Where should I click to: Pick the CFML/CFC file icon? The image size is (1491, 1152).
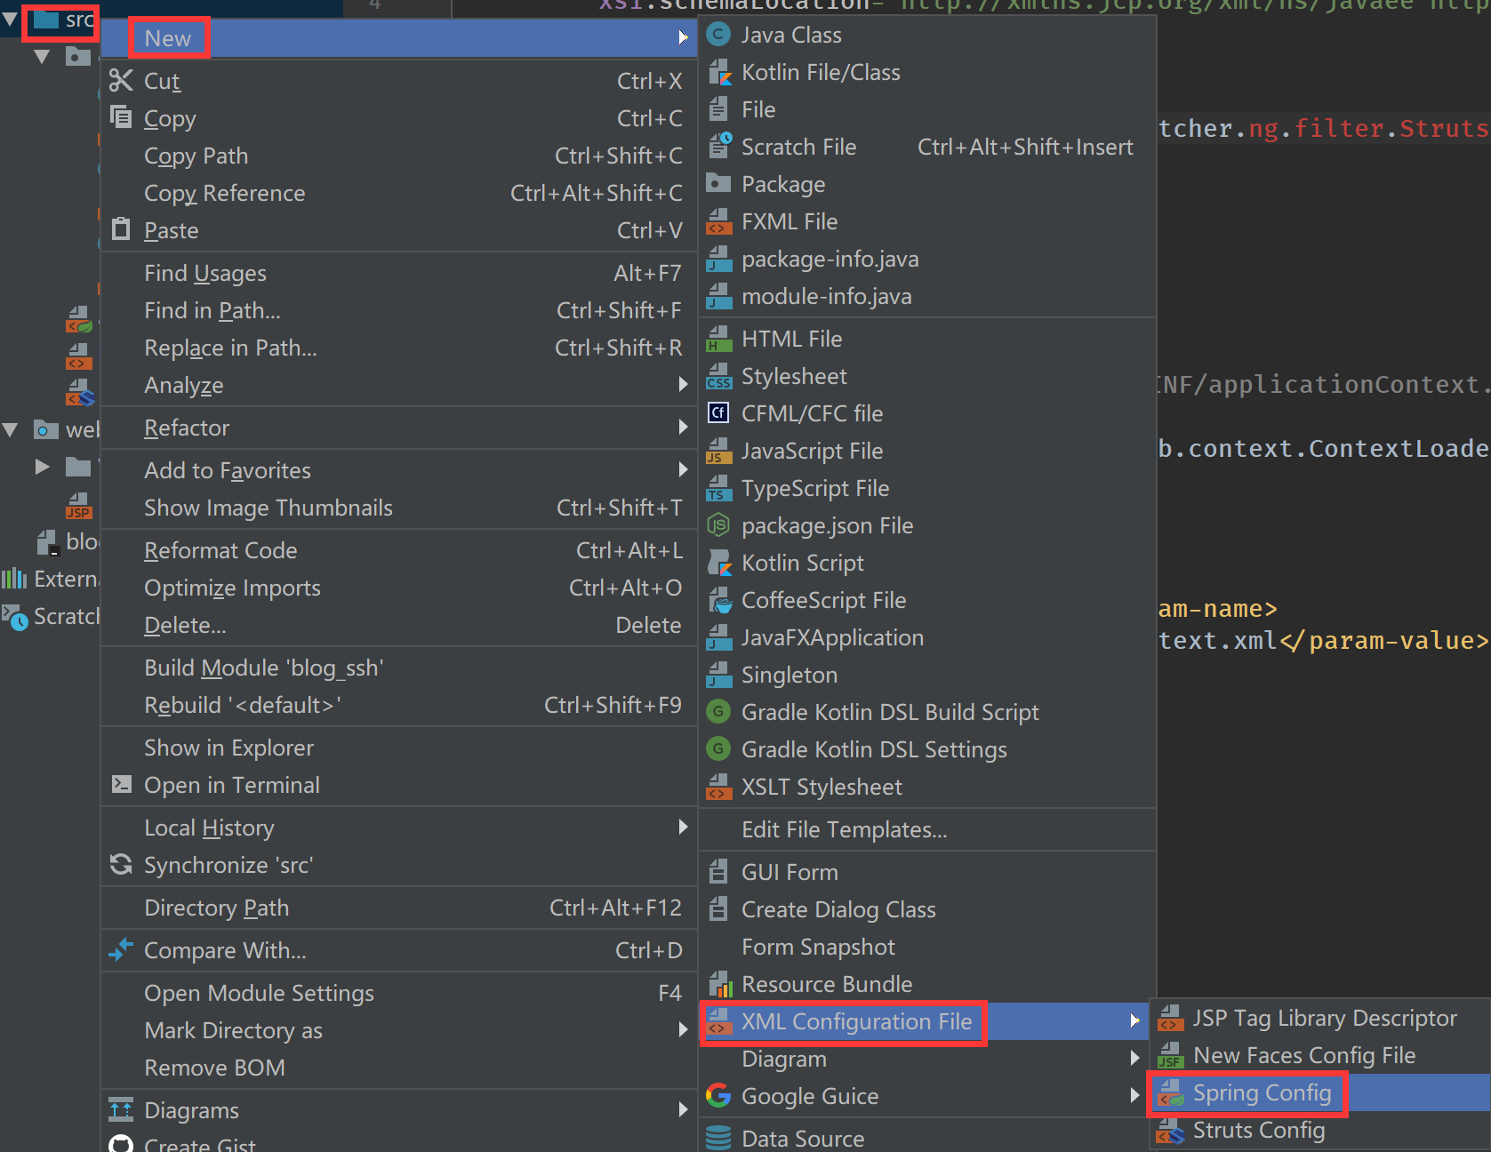[718, 413]
